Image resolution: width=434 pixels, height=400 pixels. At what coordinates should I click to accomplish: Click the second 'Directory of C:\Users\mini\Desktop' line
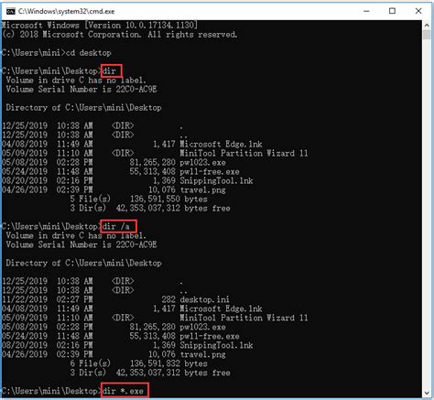(x=83, y=263)
